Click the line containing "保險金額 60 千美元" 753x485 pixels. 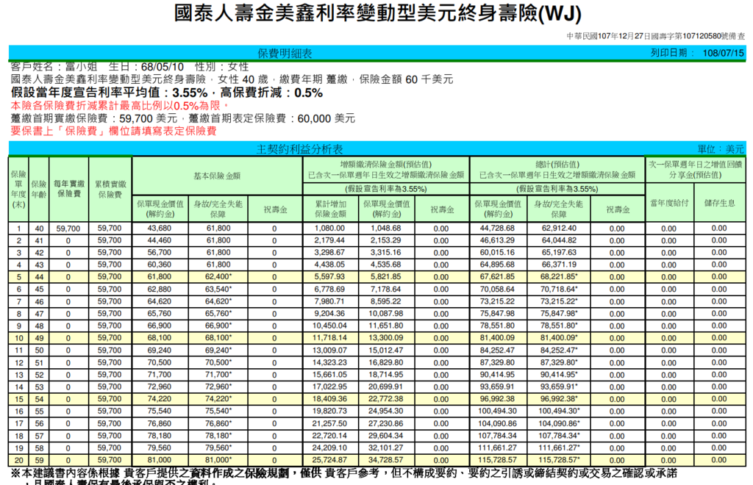click(x=232, y=79)
